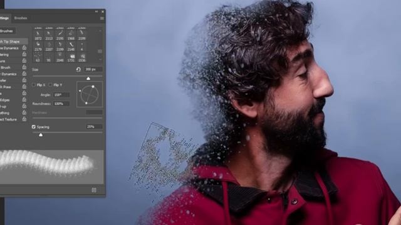Image resolution: width=401 pixels, height=225 pixels.
Task: Select the Brush Tip Shape section
Action: coord(14,41)
